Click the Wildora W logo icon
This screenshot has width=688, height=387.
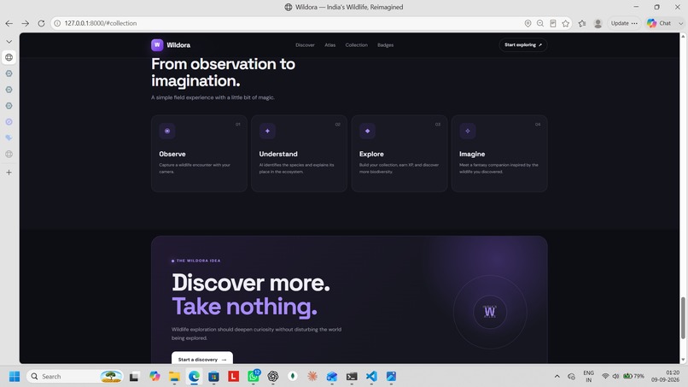(x=157, y=44)
